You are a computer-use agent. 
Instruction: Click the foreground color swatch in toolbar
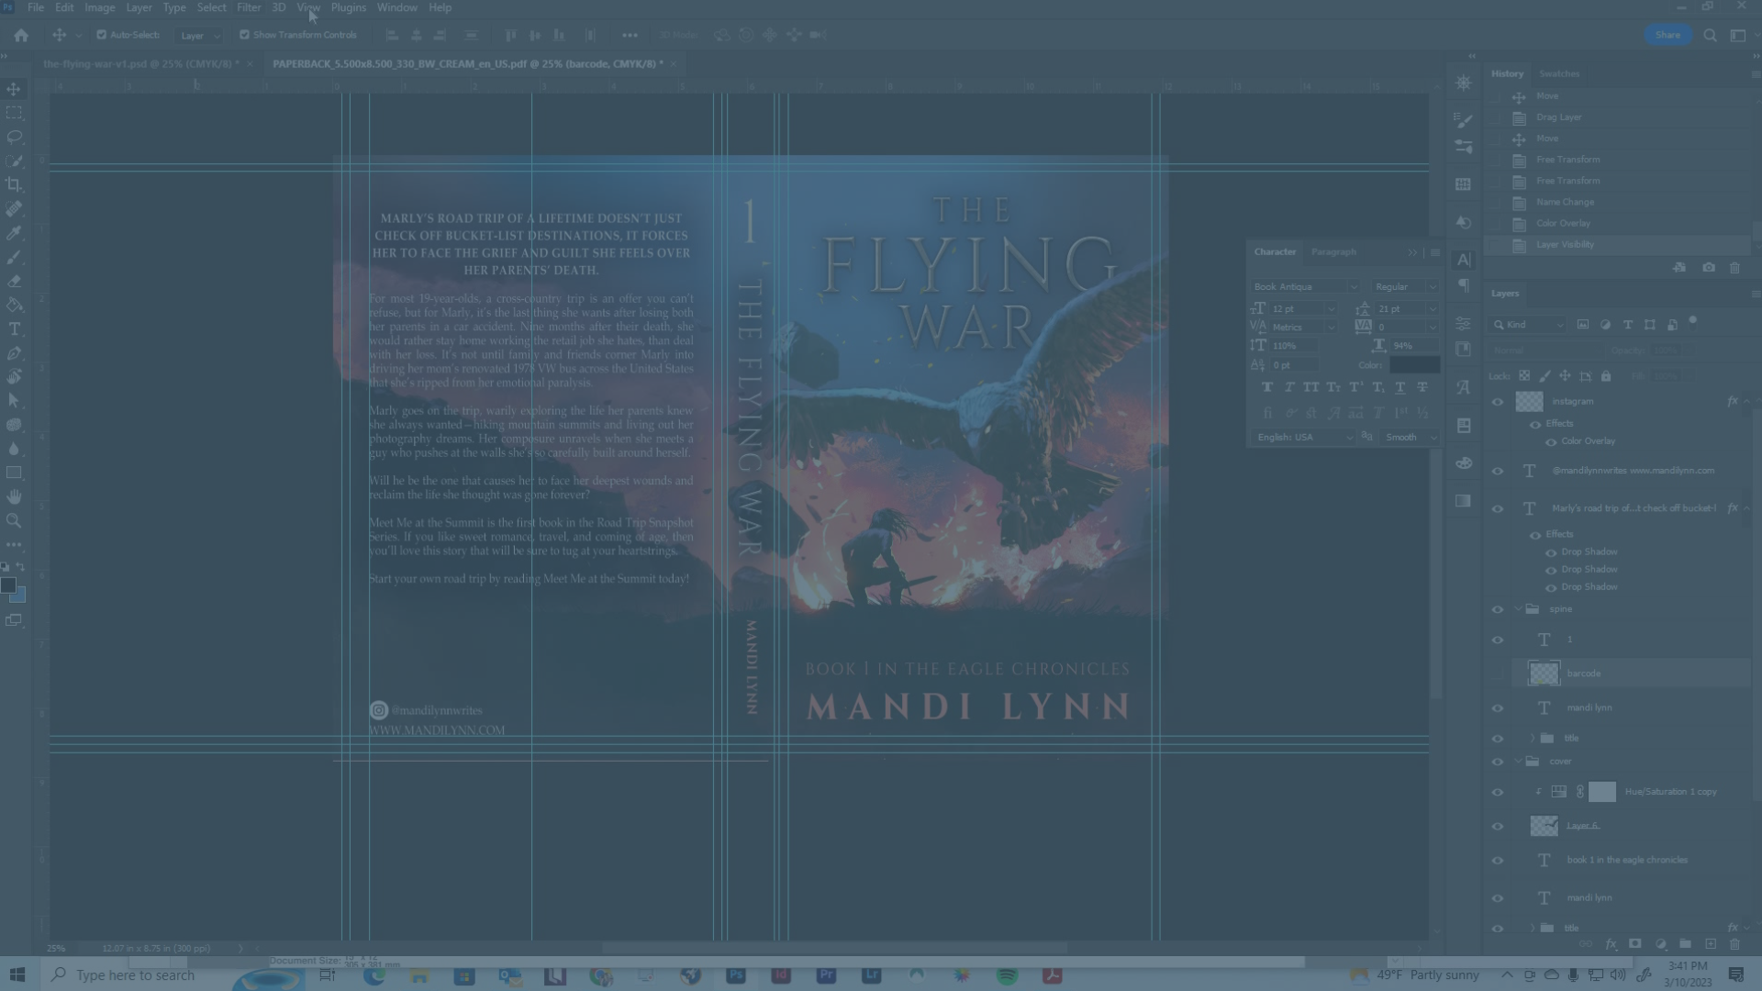point(8,585)
